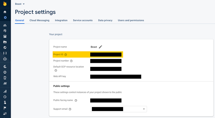Edit project name with pencil icon

point(101,47)
